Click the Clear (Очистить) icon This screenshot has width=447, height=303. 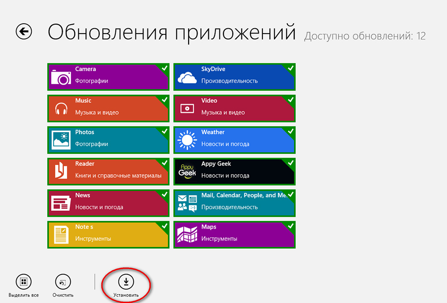[63, 282]
